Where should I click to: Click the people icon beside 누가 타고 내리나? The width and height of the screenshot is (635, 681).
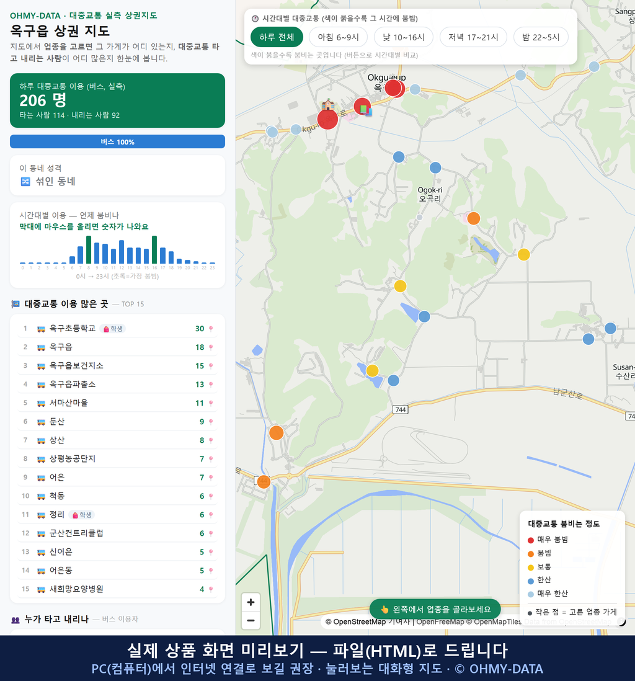coord(16,620)
